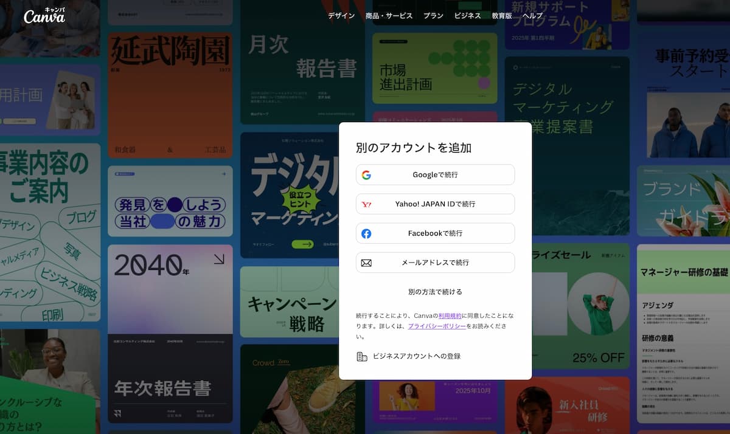Open the プライバシーポリシー link
The width and height of the screenshot is (730, 434).
[437, 326]
